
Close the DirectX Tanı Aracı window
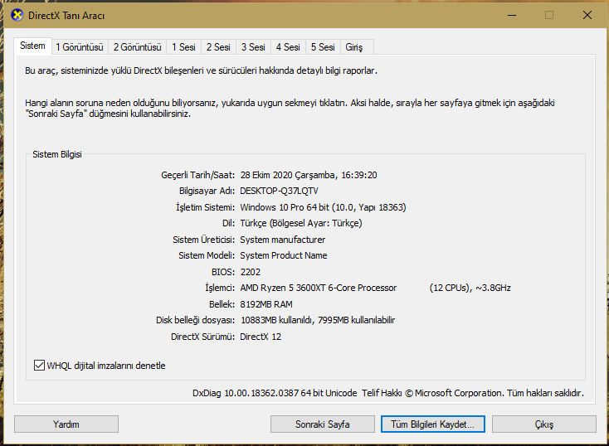coord(587,15)
